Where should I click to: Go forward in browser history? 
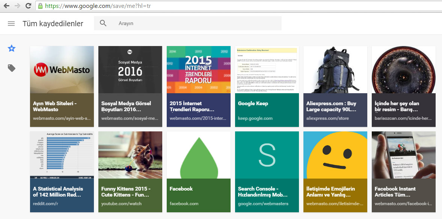(x=17, y=6)
